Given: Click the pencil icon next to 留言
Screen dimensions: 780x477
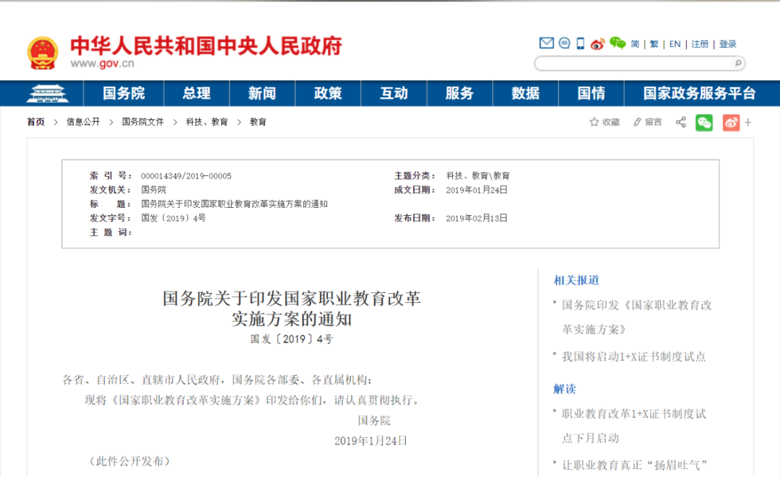Looking at the screenshot, I should [637, 122].
